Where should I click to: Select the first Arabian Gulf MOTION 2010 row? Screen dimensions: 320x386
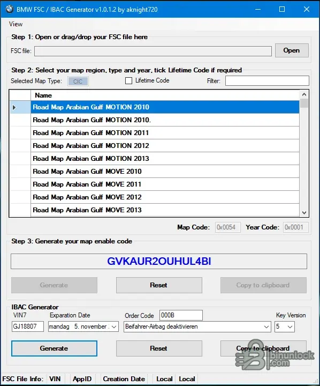(165, 107)
